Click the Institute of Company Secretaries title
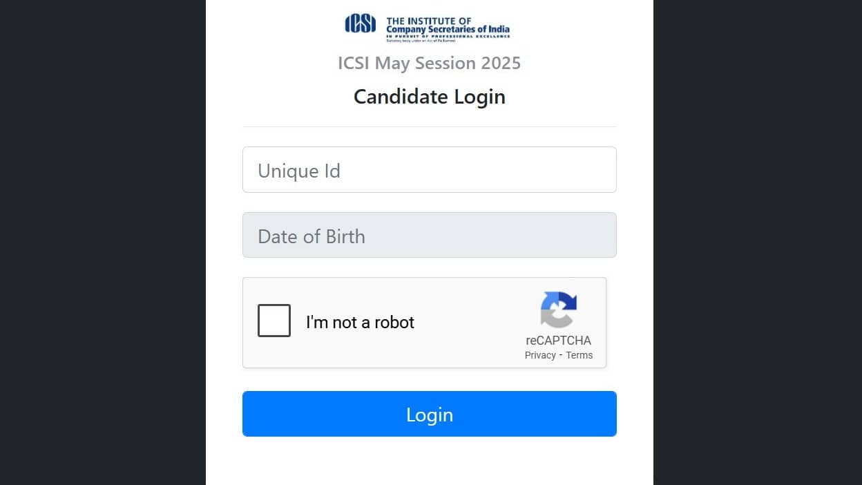862x485 pixels. [x=448, y=26]
